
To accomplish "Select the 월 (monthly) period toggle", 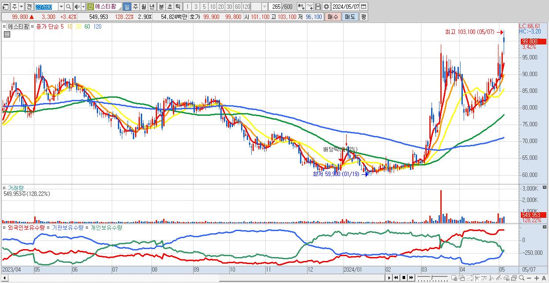I will tap(143, 7).
